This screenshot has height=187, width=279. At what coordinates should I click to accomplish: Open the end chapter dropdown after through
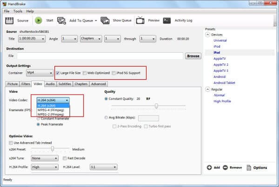(x=148, y=39)
